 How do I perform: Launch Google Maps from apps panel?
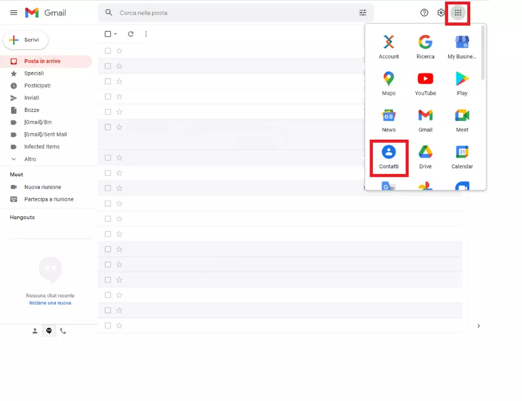[389, 84]
